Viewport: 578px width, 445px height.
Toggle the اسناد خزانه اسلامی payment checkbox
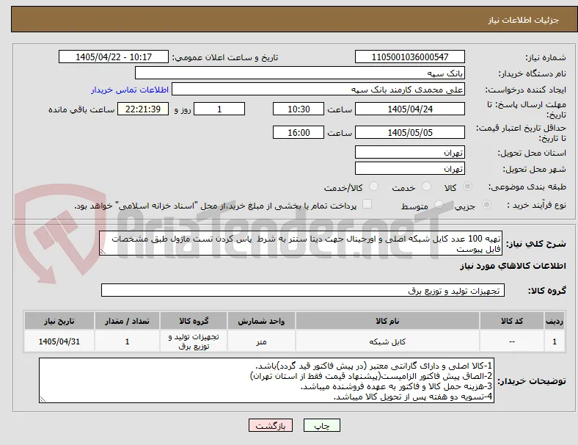367,204
